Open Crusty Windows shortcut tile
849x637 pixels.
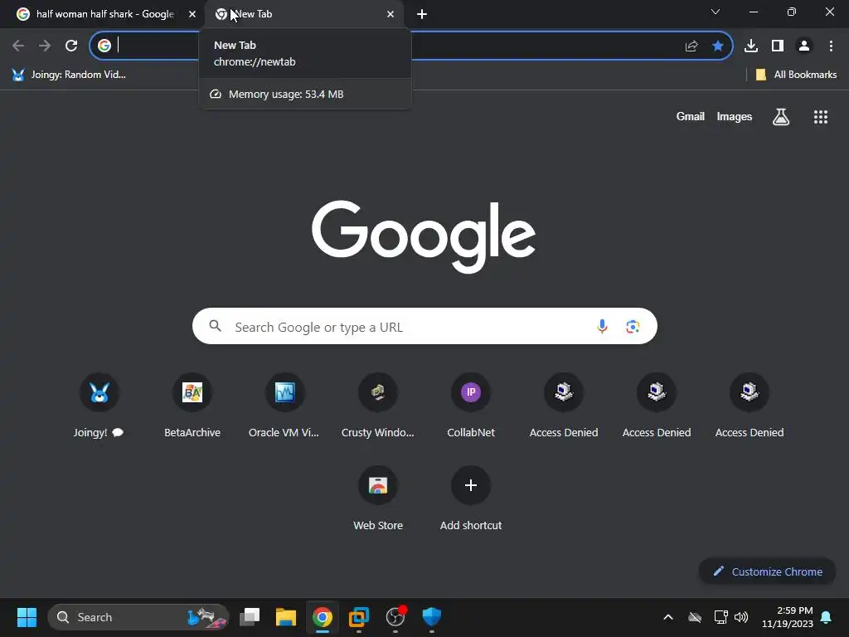pyautogui.click(x=378, y=406)
